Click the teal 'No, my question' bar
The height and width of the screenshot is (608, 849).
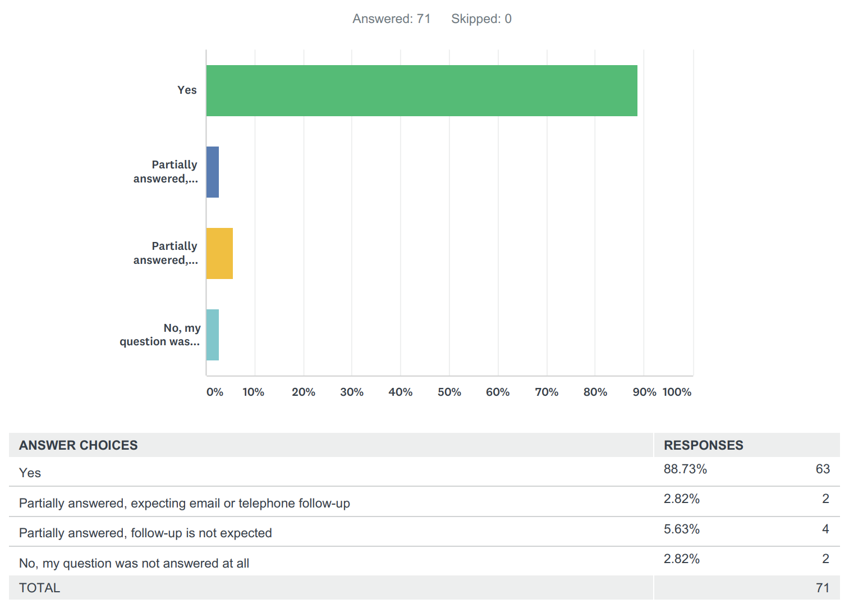point(212,335)
